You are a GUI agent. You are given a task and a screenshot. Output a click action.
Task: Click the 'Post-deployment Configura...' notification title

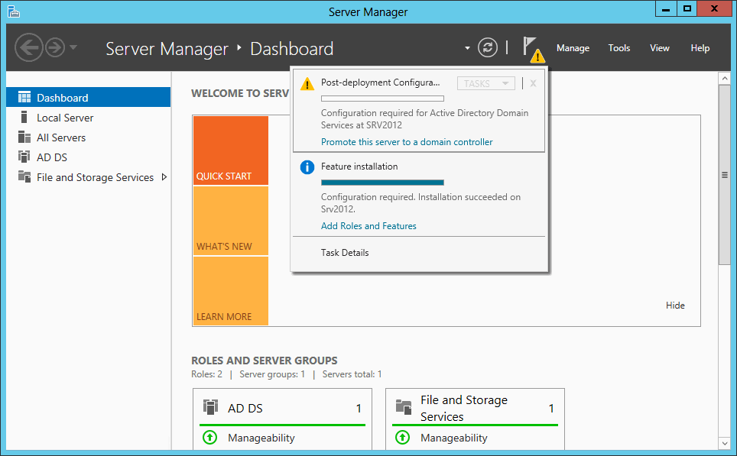(x=380, y=82)
